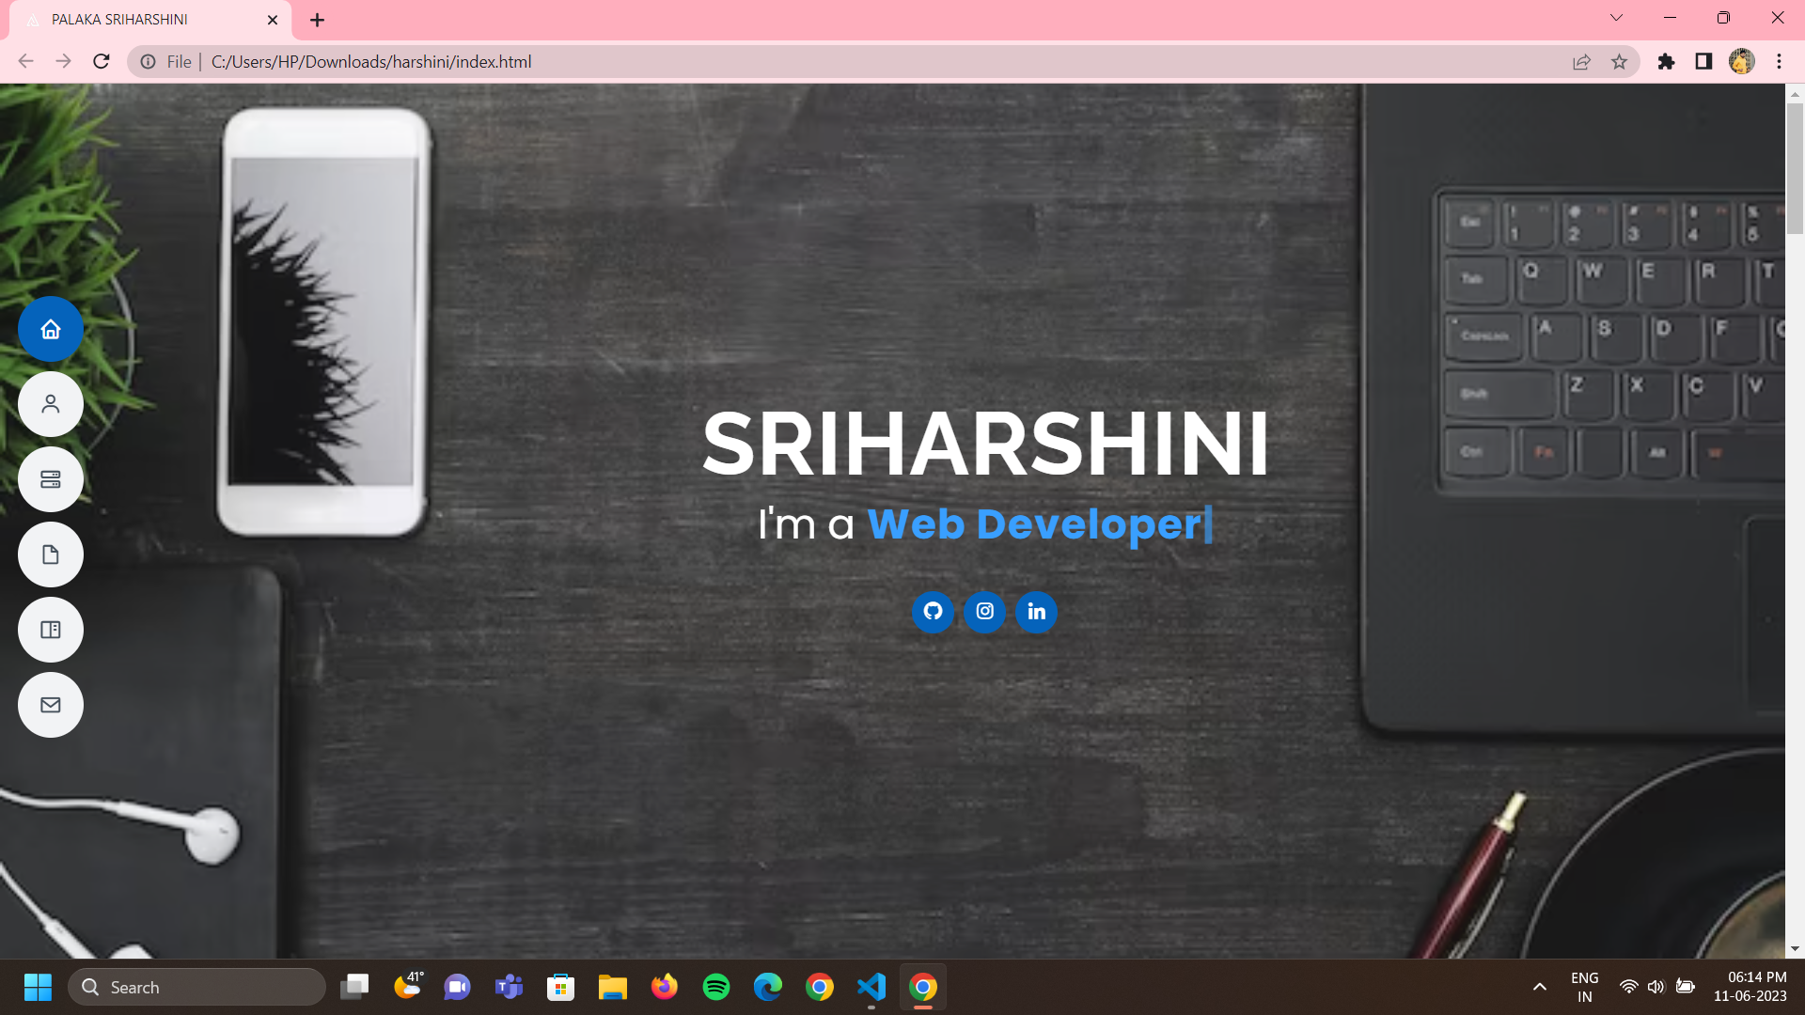This screenshot has height=1015, width=1805.
Task: Open Wi-Fi network settings icon
Action: click(x=1628, y=987)
